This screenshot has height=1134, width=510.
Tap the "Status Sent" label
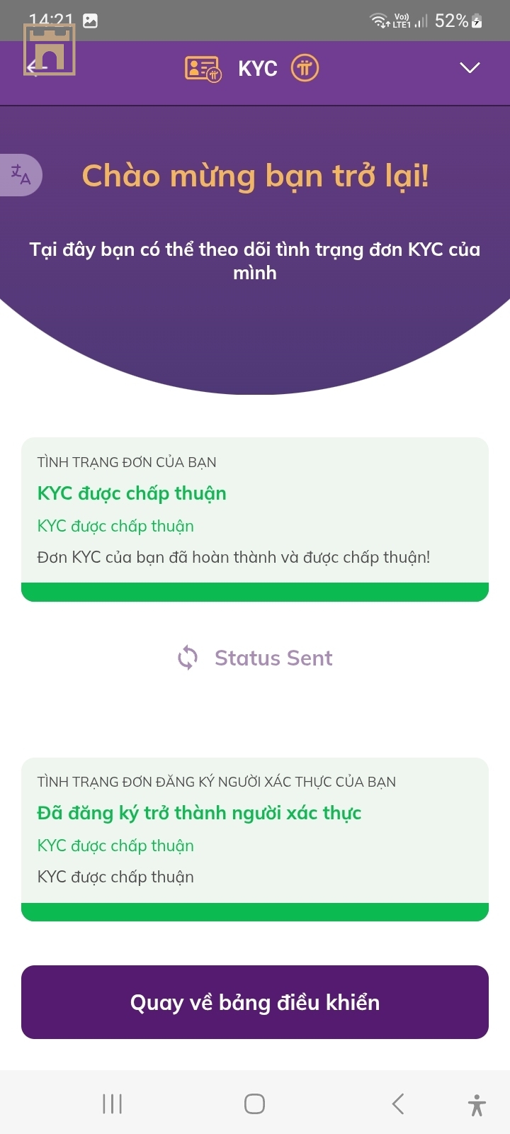pyautogui.click(x=273, y=658)
